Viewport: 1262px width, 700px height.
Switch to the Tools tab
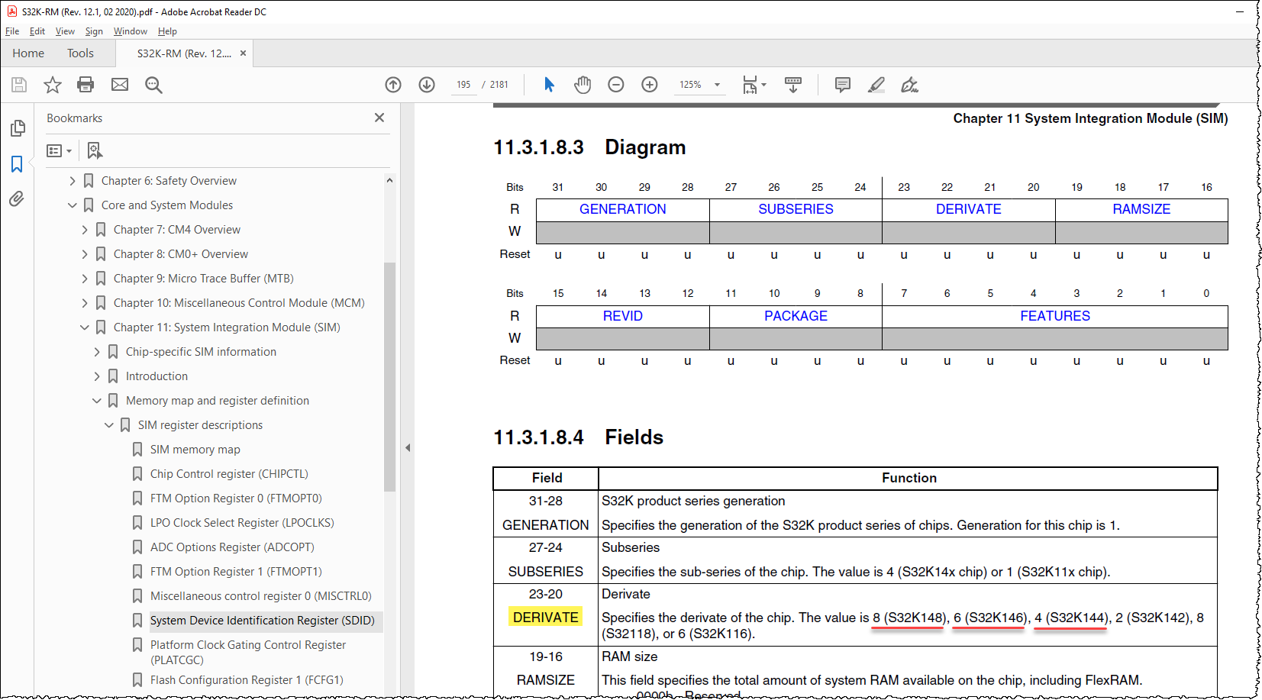pos(80,53)
